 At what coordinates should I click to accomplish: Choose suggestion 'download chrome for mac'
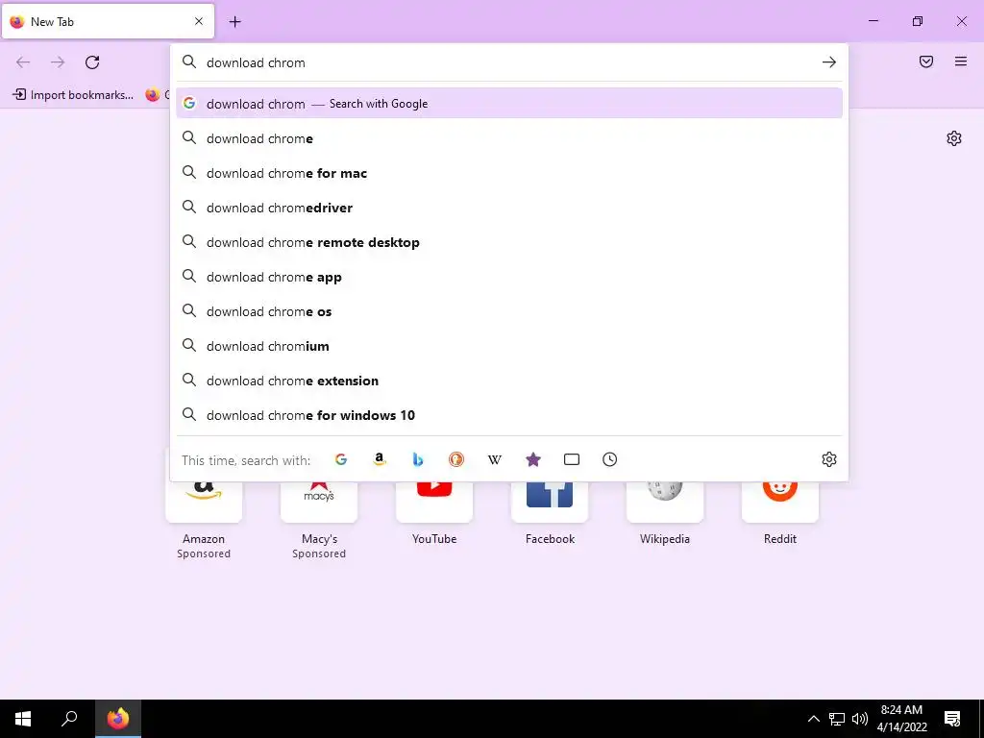509,173
